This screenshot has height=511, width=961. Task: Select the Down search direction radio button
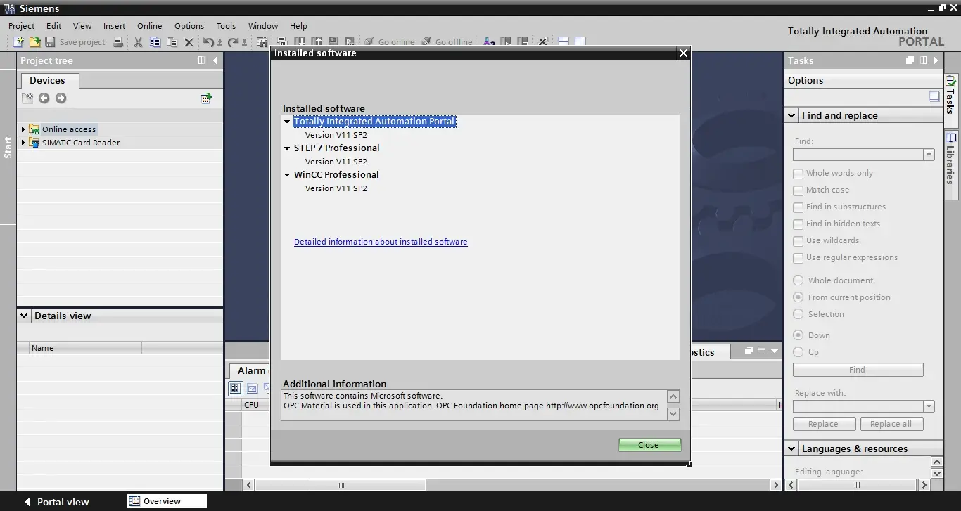click(x=798, y=335)
